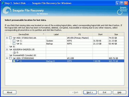Image resolution: width=129 pixels, height=97 pixels.
Task: Collapse the ST3500320AS drive tree node
Action: tap(7, 58)
